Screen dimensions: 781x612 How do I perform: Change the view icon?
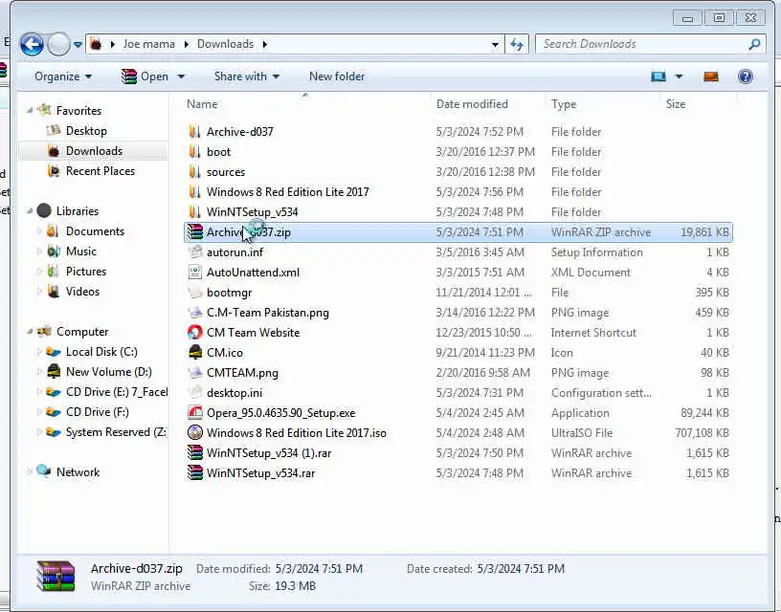(x=658, y=76)
